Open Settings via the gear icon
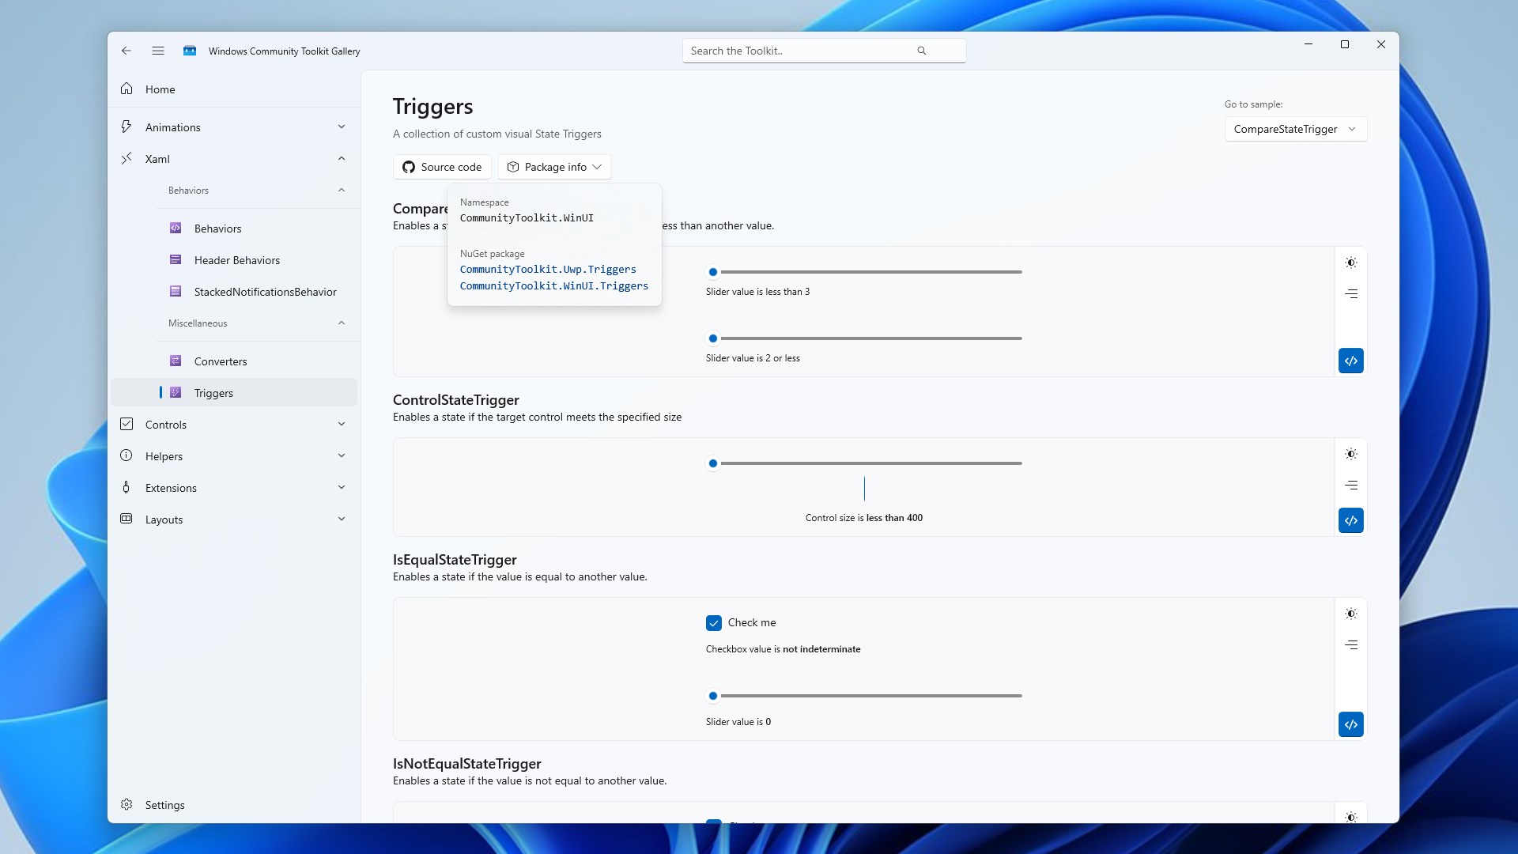This screenshot has width=1518, height=854. (x=126, y=804)
